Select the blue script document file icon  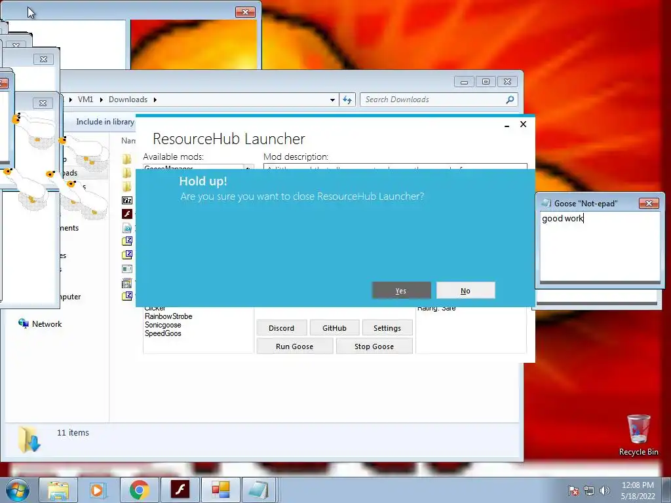(x=127, y=228)
